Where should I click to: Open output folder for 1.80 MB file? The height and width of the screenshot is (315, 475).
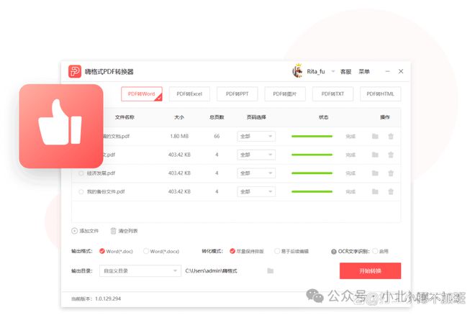coord(375,136)
